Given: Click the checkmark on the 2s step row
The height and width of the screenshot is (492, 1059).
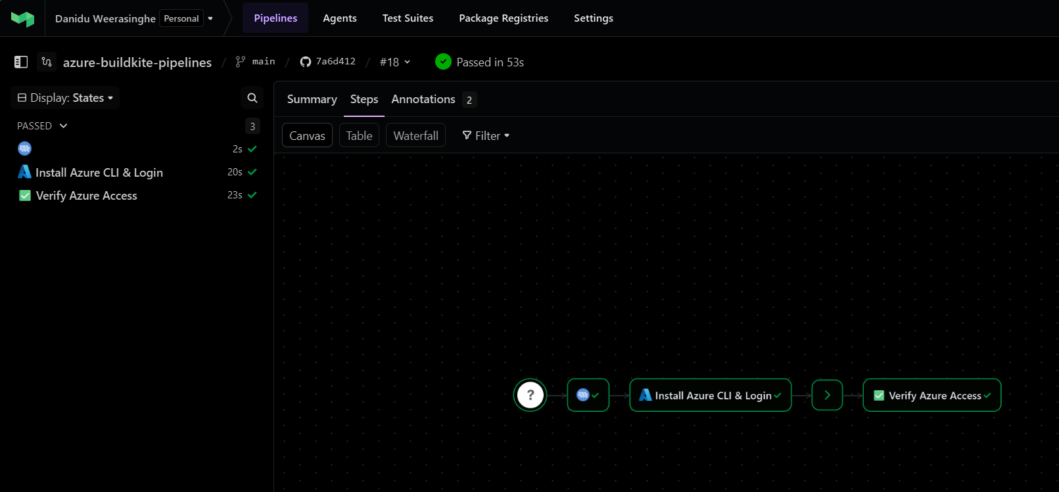Looking at the screenshot, I should tap(252, 149).
